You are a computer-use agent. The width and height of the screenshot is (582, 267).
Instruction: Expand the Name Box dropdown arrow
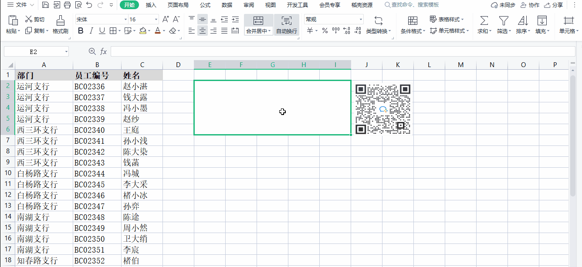coord(66,51)
